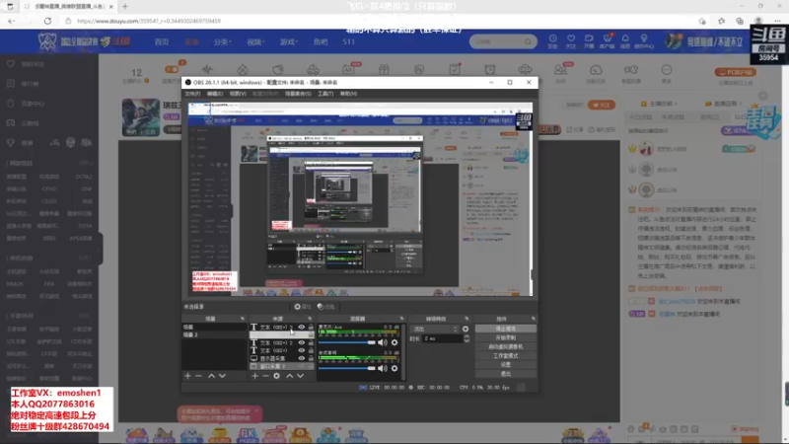Pop out the 来源 dock header icon
The height and width of the screenshot is (444, 789).
click(x=310, y=319)
